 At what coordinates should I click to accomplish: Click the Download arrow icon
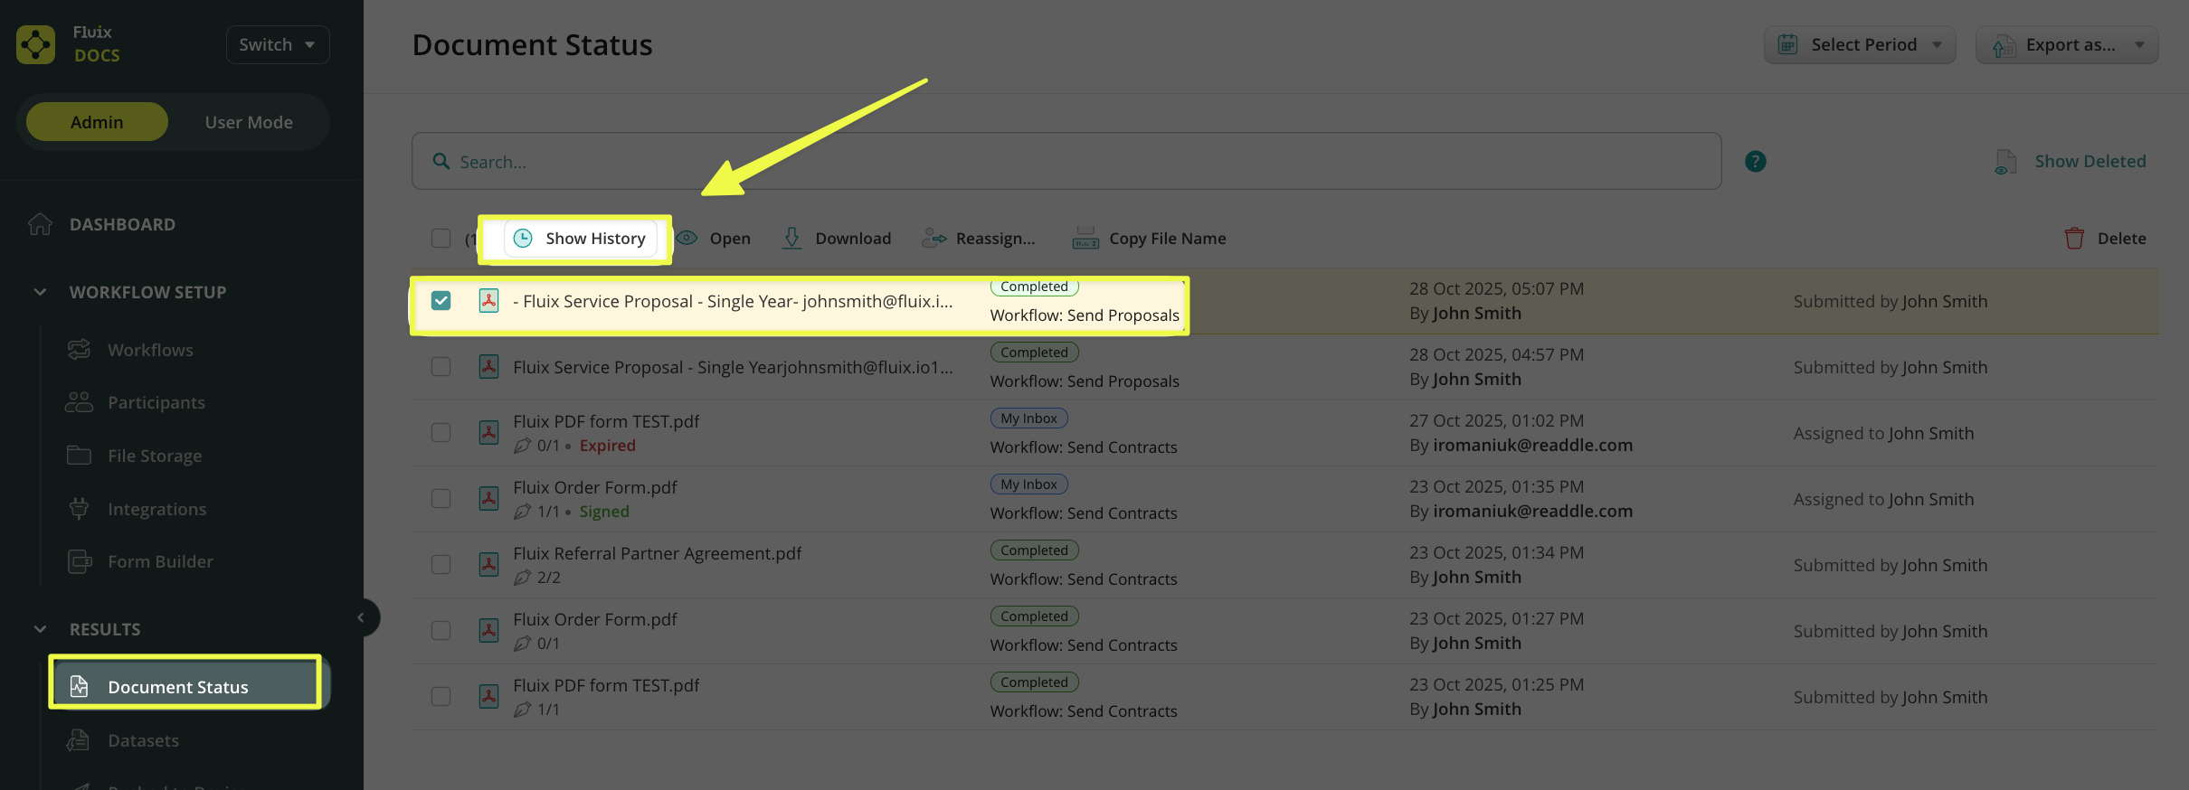(791, 239)
